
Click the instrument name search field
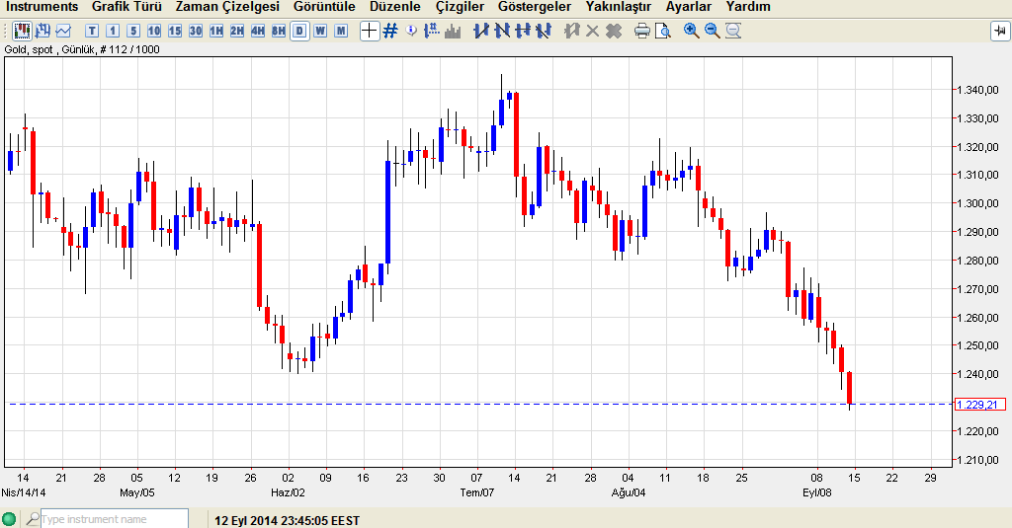(115, 519)
